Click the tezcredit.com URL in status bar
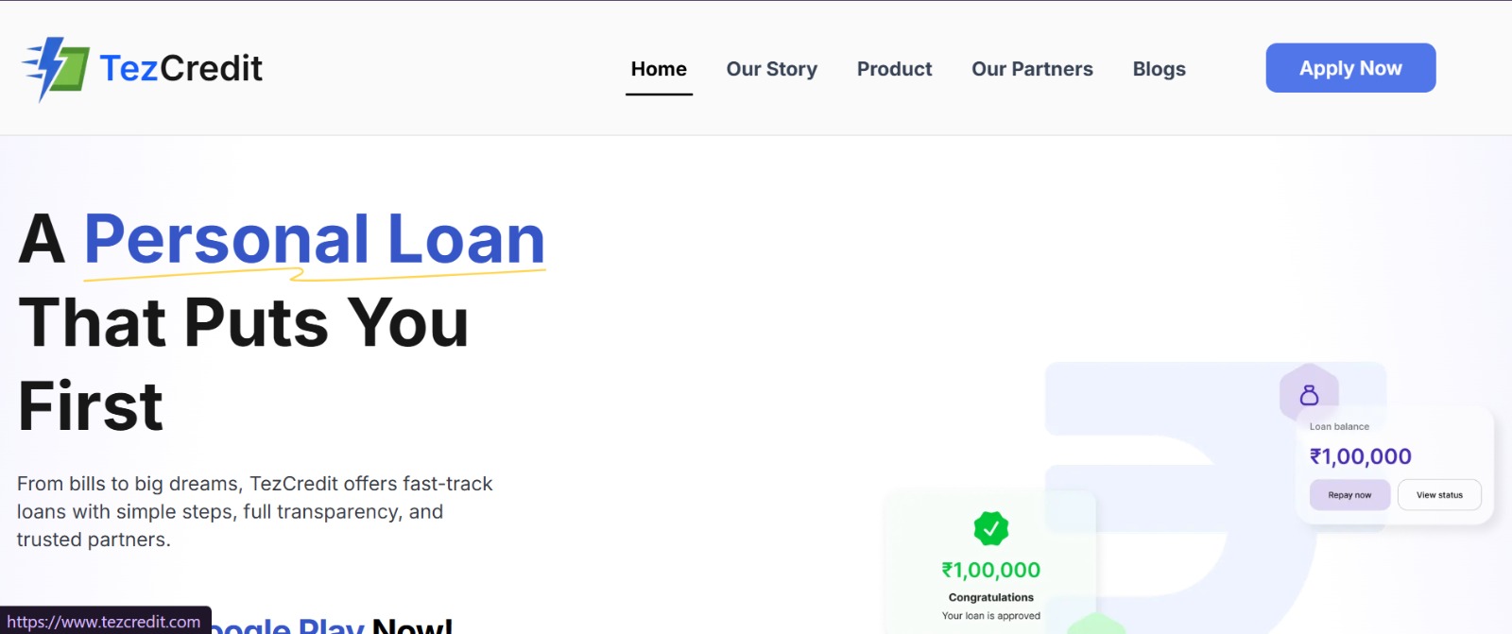This screenshot has height=634, width=1512. (x=104, y=622)
